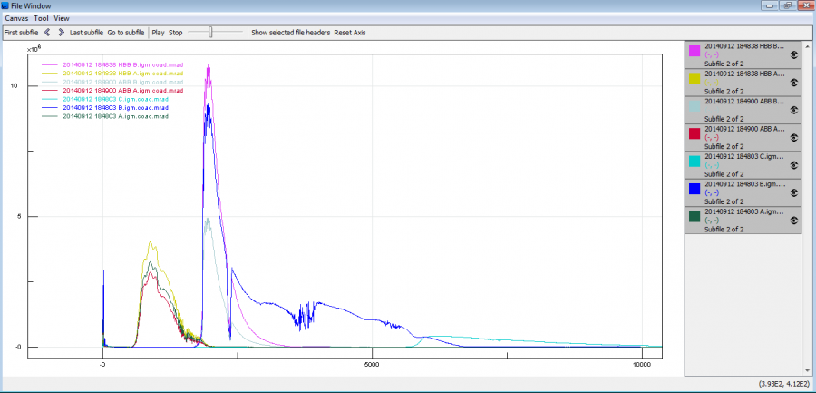
Task: Click red swatch for ABB A file
Action: (695, 133)
